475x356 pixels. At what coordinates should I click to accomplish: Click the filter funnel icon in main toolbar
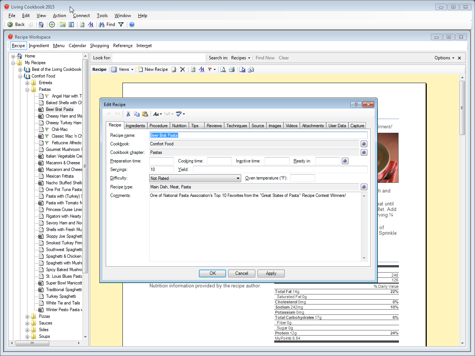(121, 24)
